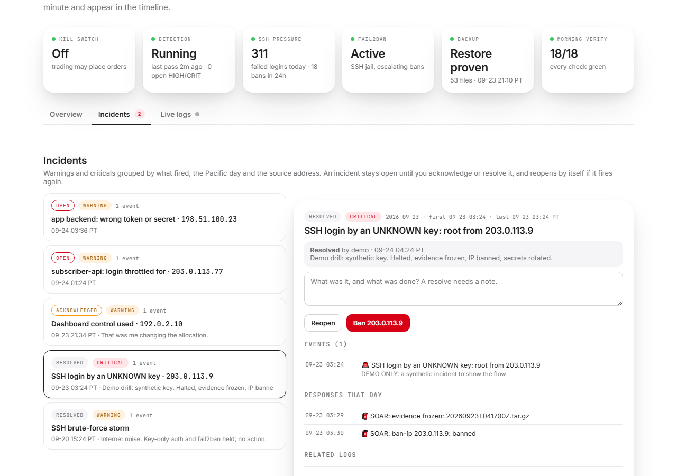Click the OPEN badge on the app backend incident

click(63, 206)
